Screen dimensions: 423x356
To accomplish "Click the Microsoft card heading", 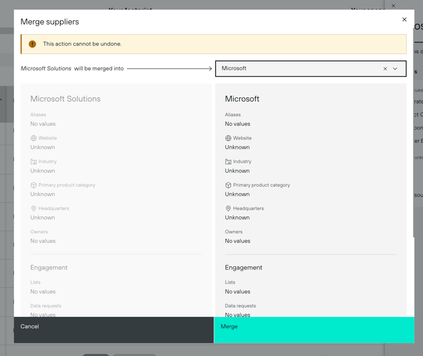I will [242, 98].
